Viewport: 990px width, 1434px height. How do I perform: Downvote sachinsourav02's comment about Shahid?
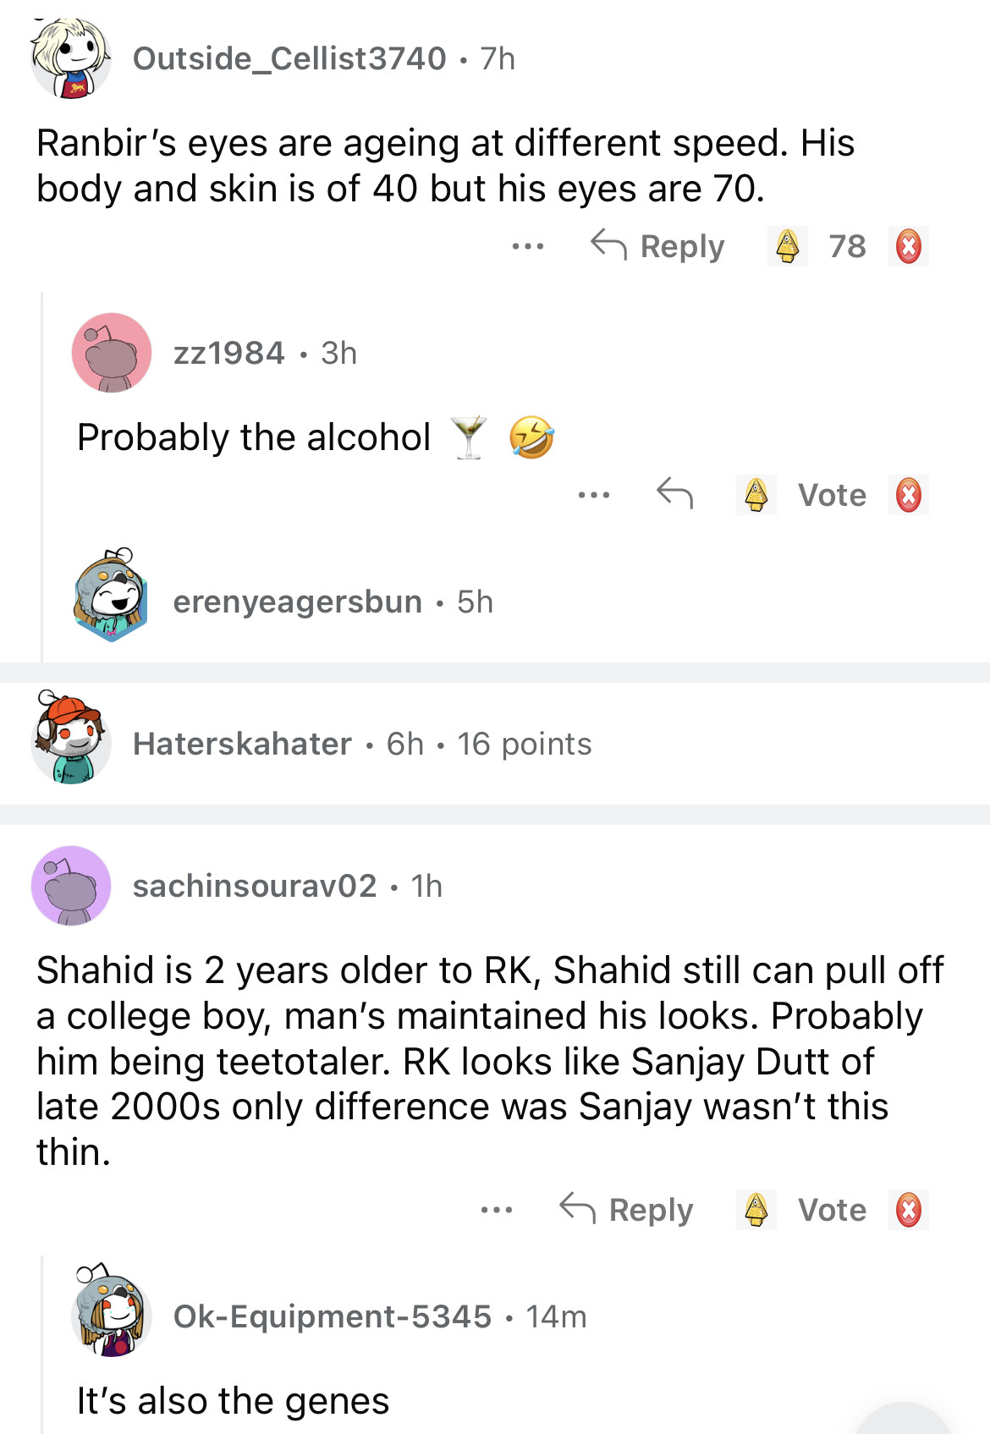coord(908,1210)
